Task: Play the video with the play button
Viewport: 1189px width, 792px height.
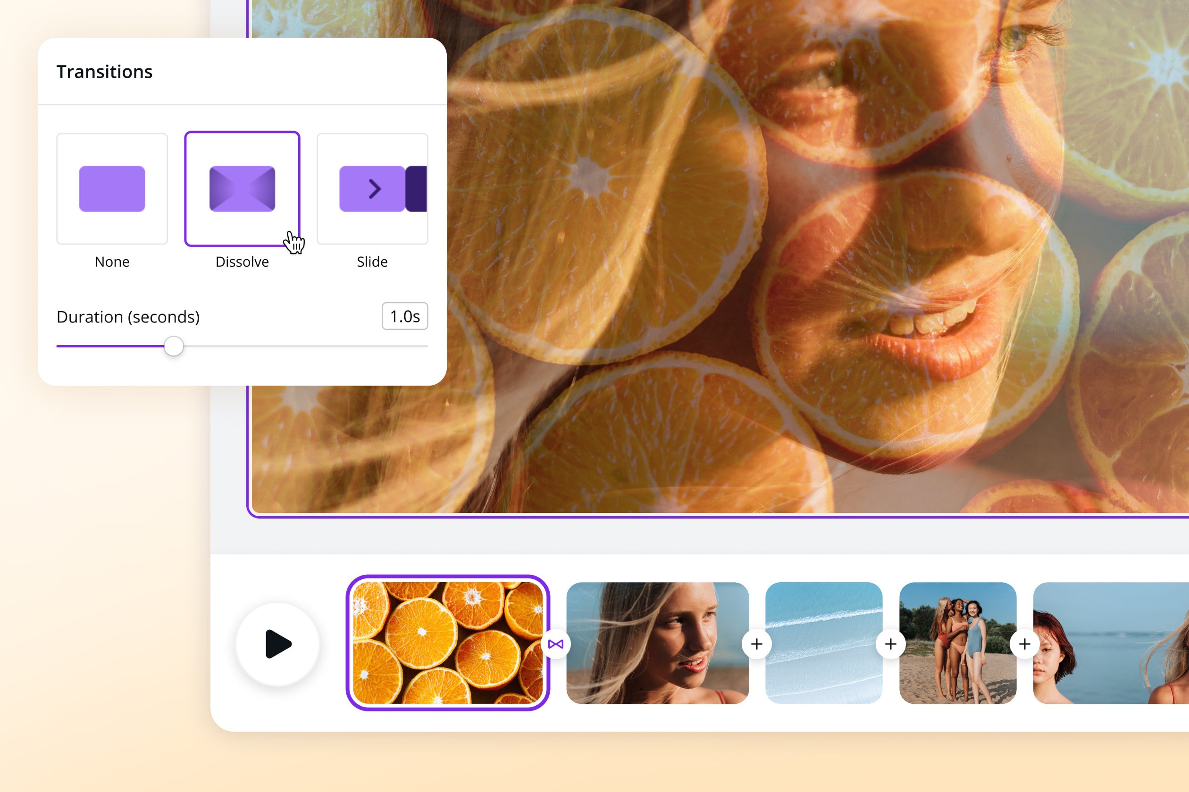Action: [277, 644]
